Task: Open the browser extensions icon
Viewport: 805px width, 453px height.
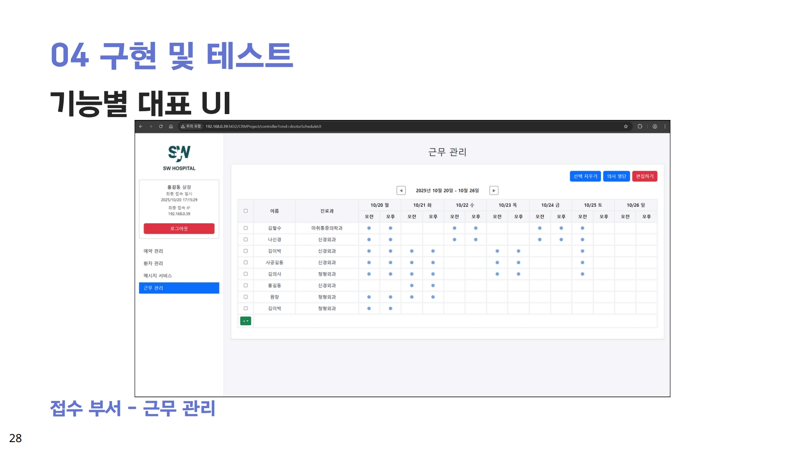Action: [640, 126]
